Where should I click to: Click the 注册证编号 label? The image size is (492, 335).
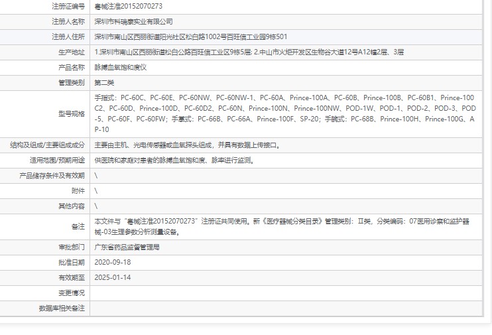click(x=68, y=6)
